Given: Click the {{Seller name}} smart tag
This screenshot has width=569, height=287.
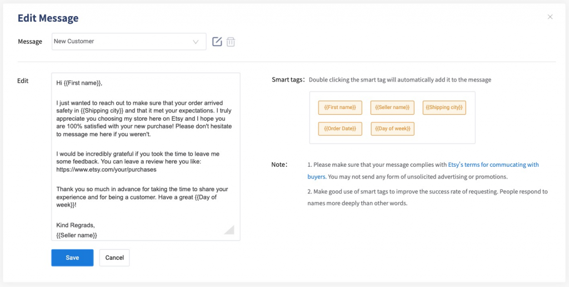Looking at the screenshot, I should tap(392, 107).
